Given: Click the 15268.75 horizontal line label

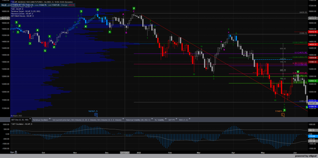Looking at the screenshot, I should coord(303,33).
